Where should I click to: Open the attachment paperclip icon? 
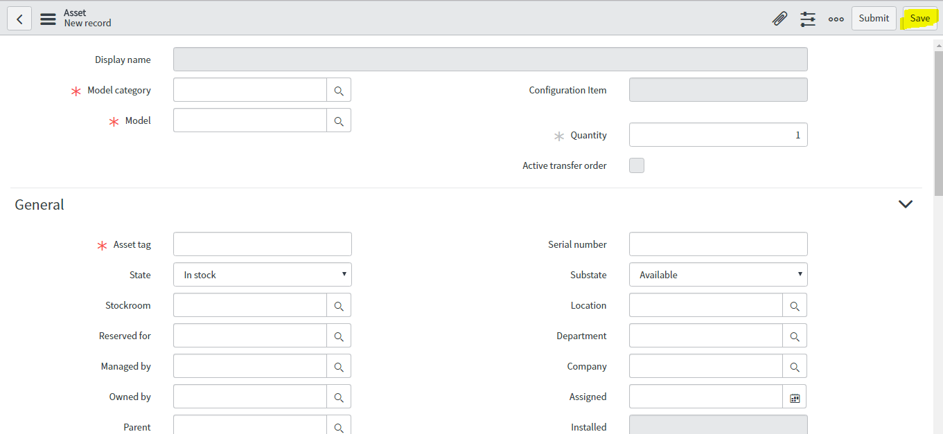coord(779,18)
